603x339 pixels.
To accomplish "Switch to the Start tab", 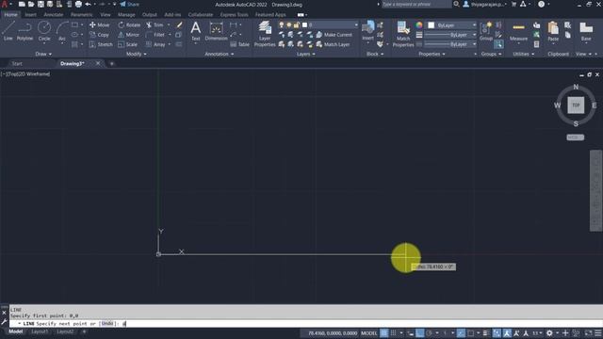I will (17, 64).
